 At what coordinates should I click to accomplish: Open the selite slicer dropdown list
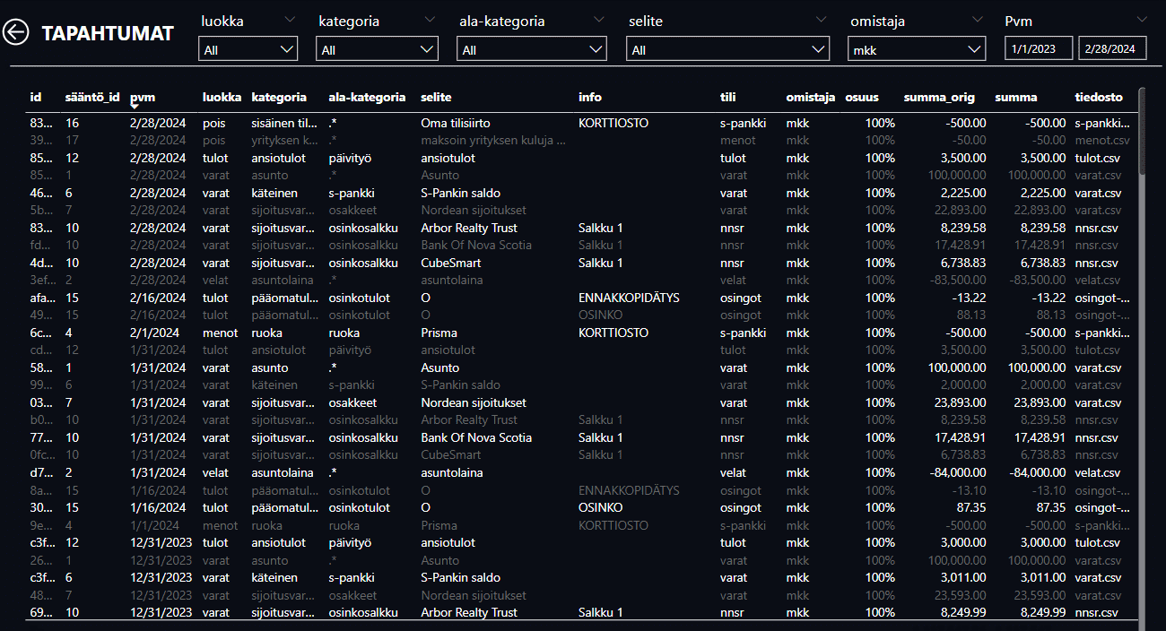pos(727,50)
